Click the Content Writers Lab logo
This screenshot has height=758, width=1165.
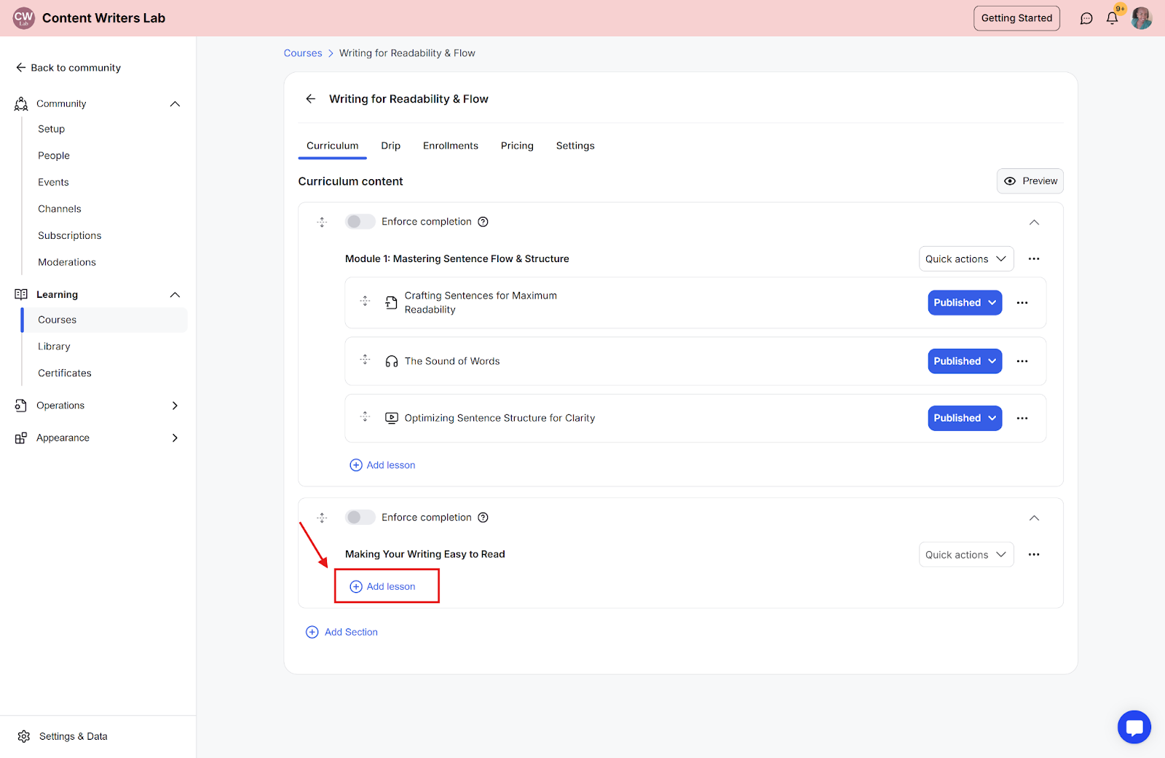[24, 18]
